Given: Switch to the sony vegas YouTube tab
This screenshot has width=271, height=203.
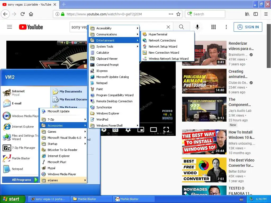Looking at the screenshot, I should [29, 4].
